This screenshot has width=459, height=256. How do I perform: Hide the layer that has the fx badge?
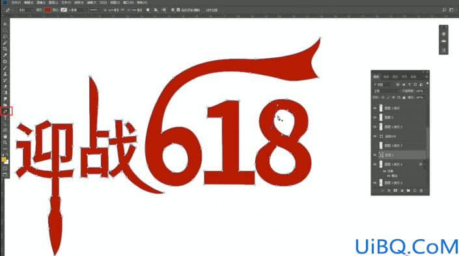(375, 164)
